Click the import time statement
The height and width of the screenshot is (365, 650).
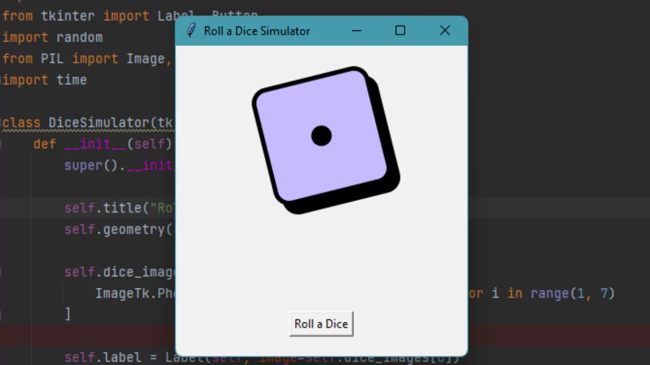tap(43, 80)
